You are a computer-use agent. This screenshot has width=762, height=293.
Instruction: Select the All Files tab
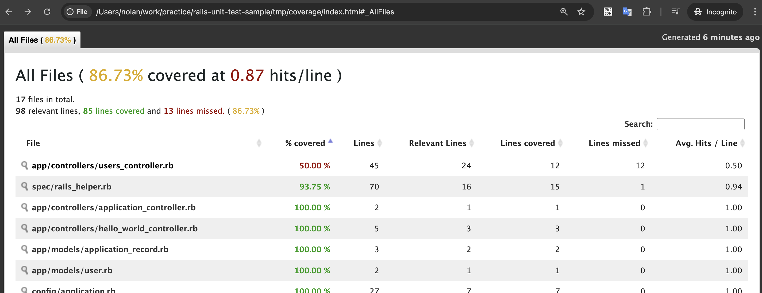tap(42, 40)
